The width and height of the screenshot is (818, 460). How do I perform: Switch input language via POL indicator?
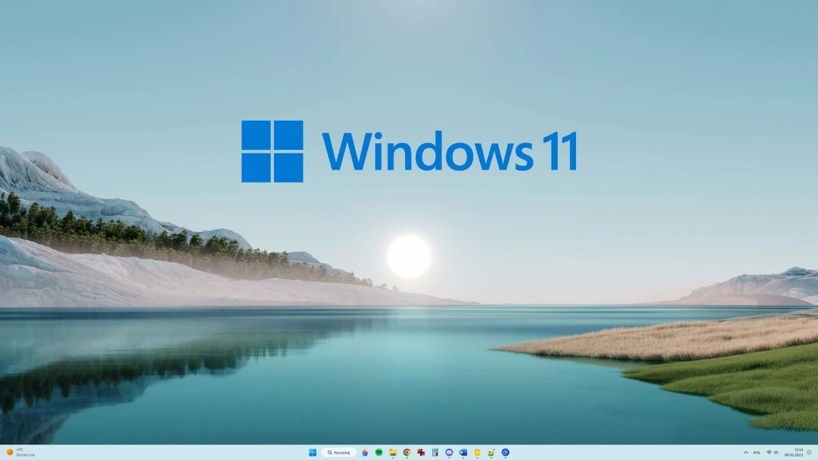(x=757, y=452)
